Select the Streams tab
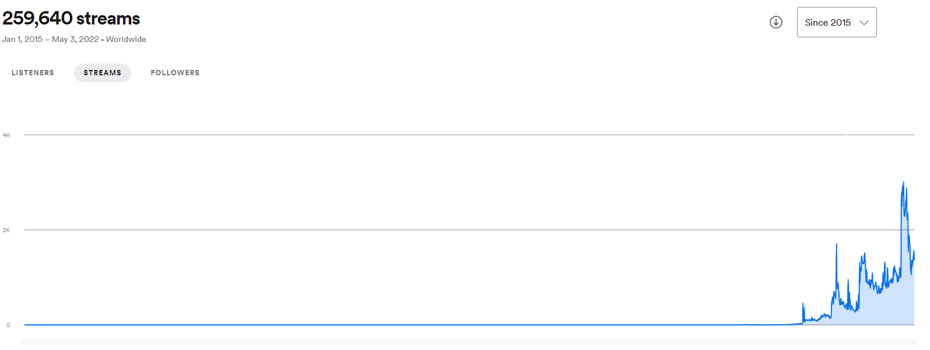The height and width of the screenshot is (350, 930). pyautogui.click(x=103, y=73)
